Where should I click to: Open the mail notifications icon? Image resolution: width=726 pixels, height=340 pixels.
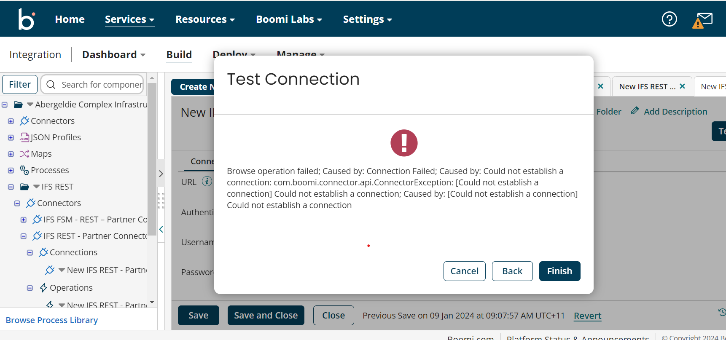(x=702, y=20)
